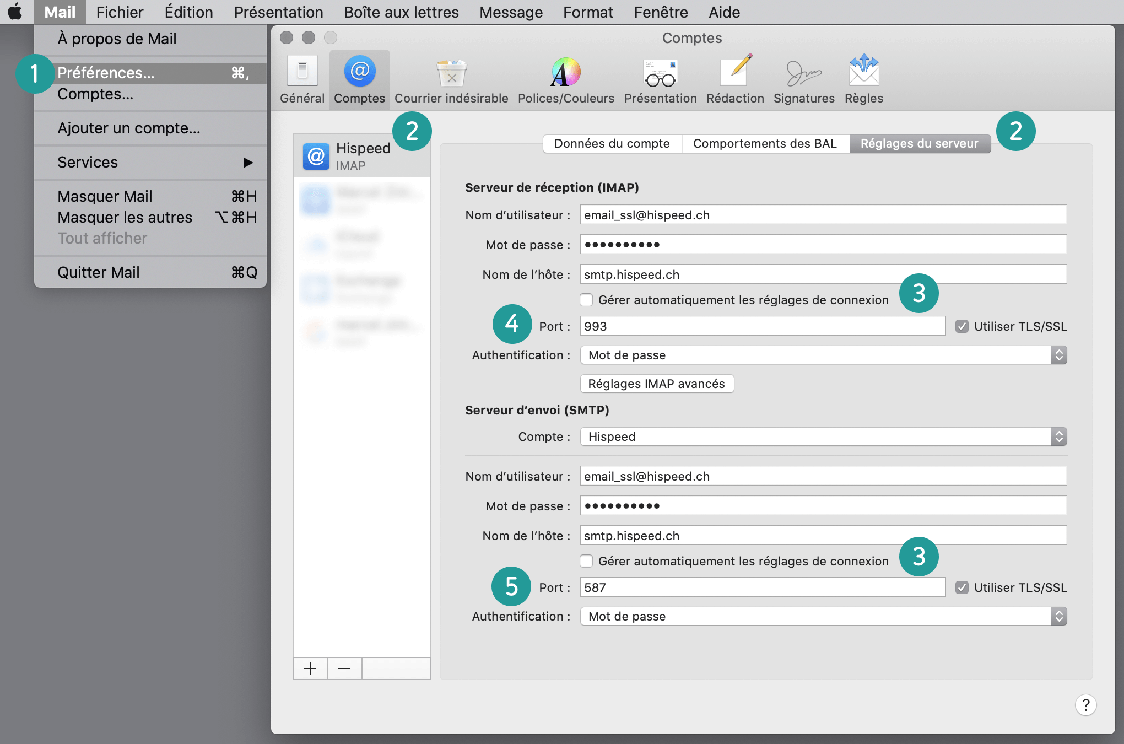Screen dimensions: 1124x744
Task: Choose Masquer Mail
Action: (150, 196)
